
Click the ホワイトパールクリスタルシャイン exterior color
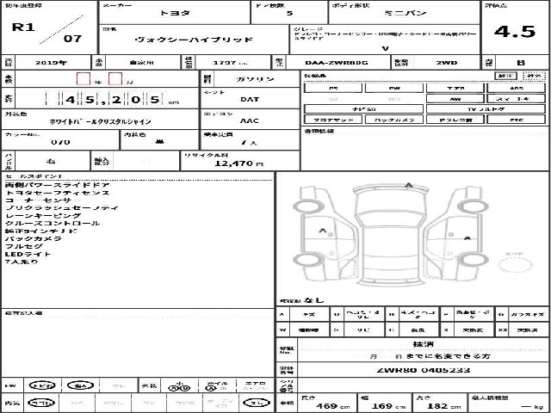[100, 122]
